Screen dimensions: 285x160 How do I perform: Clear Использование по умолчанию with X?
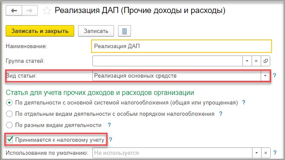click(266, 153)
